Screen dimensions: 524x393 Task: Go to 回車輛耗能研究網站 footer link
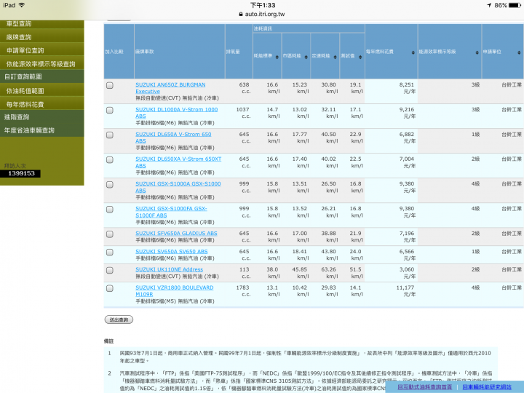coord(487,386)
